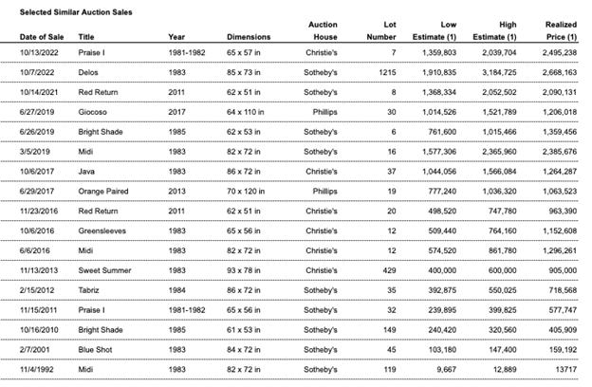This screenshot has height=387, width=592.
Task: Select the 64 x 110 in dimensions cell
Action: click(249, 112)
